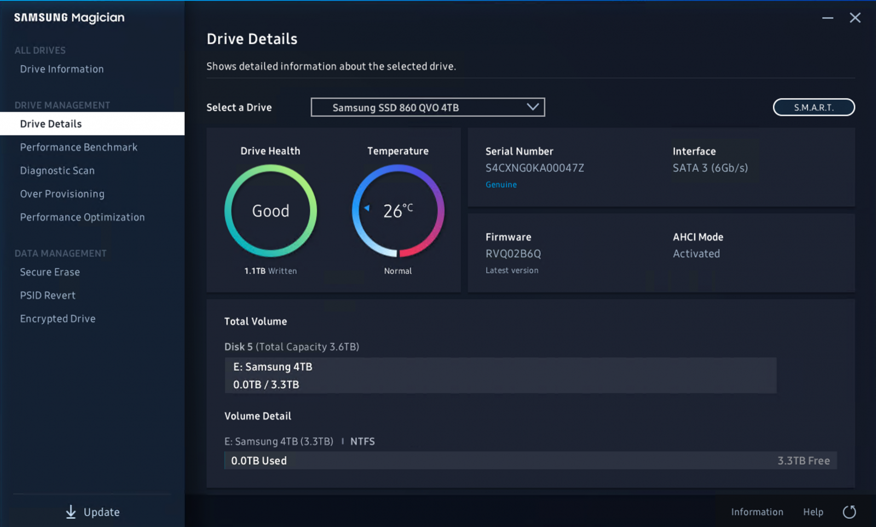
Task: Click the Samsung Magician logo
Action: (x=70, y=18)
